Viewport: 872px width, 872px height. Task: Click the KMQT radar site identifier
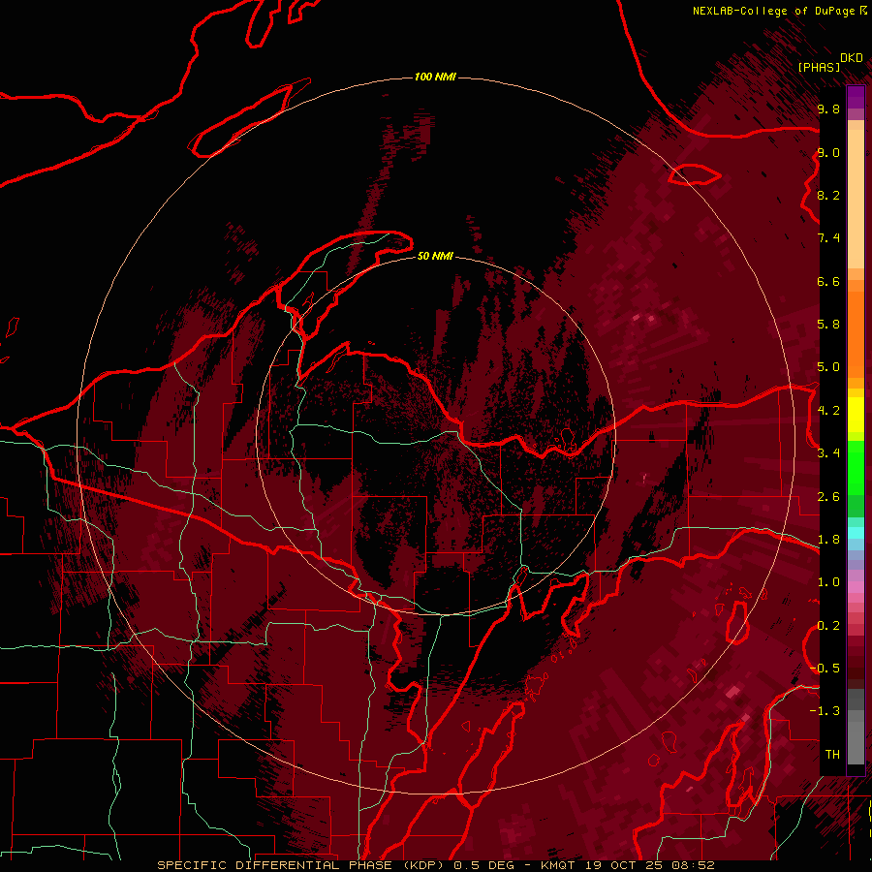558,865
